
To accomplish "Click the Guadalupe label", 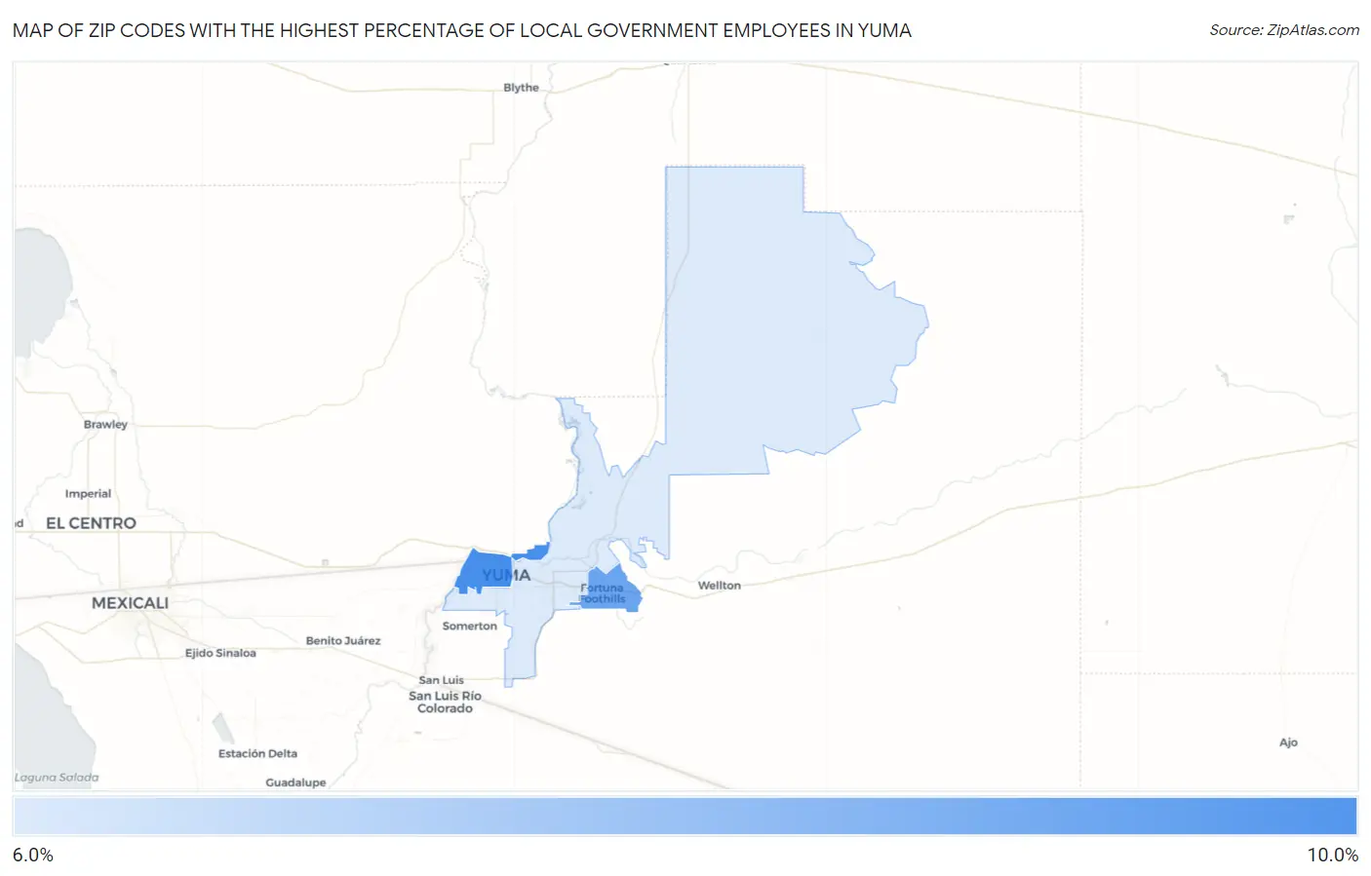I will click(295, 782).
